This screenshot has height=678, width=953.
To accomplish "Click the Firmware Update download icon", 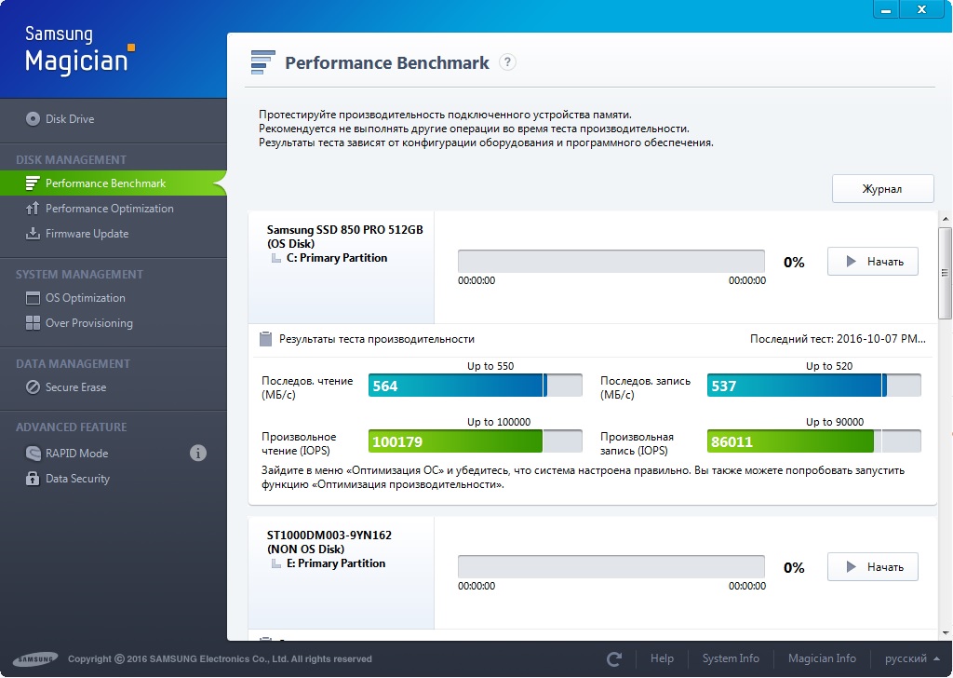I will [x=33, y=234].
